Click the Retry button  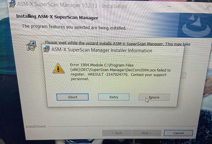114,97
